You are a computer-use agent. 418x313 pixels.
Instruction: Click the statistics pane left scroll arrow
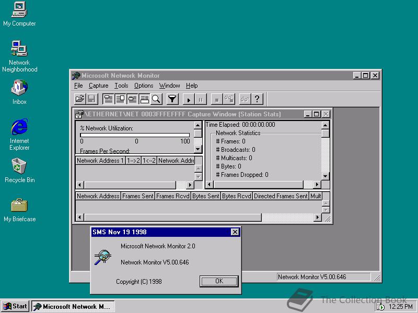pyautogui.click(x=210, y=184)
